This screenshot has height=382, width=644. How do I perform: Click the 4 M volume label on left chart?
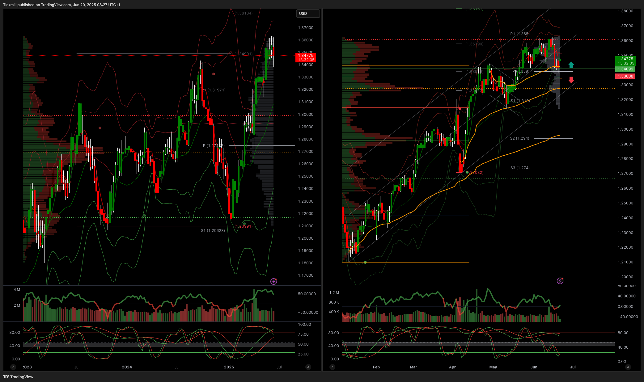pyautogui.click(x=17, y=290)
